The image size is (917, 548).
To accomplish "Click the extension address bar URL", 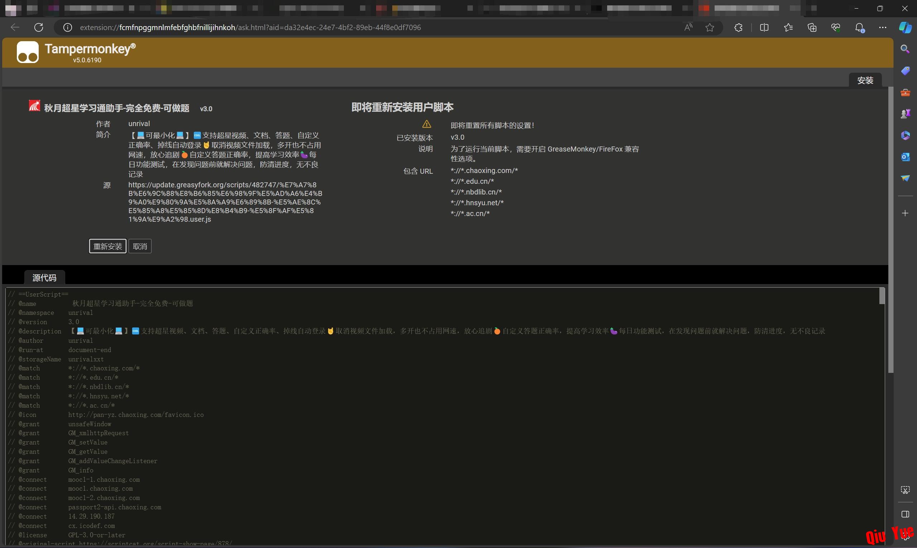I will tap(250, 27).
